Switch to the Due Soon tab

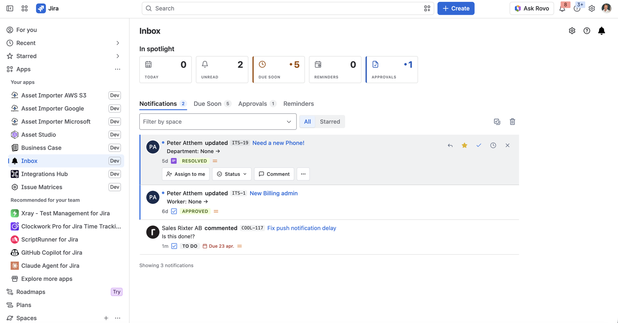[x=212, y=104]
